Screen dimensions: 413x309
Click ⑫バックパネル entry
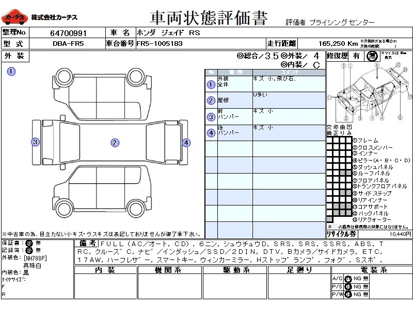[371, 213]
